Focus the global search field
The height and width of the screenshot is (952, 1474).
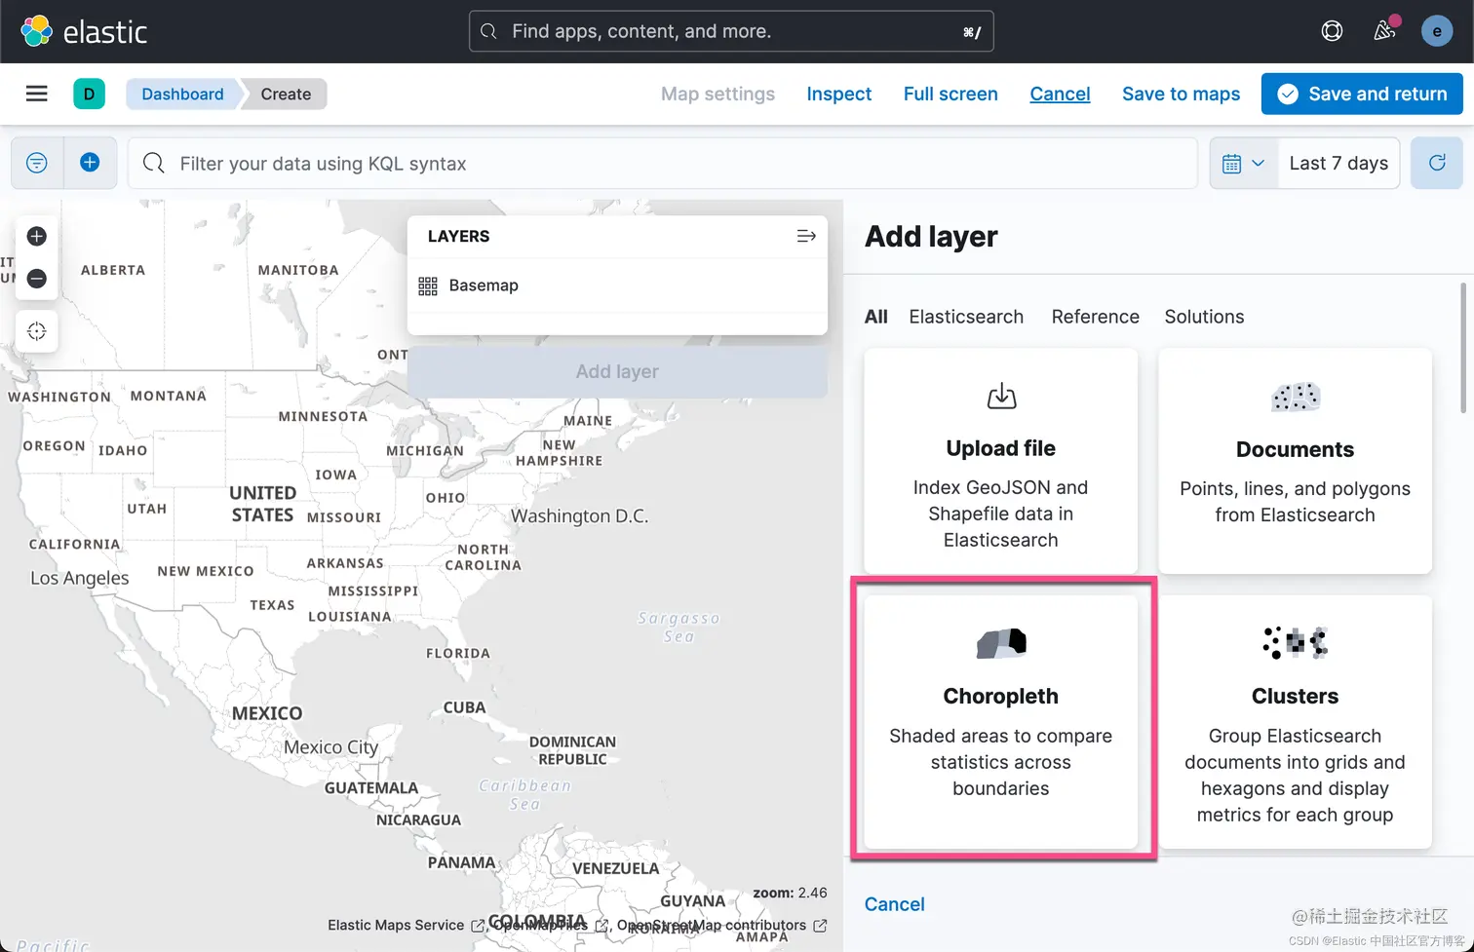pos(731,31)
